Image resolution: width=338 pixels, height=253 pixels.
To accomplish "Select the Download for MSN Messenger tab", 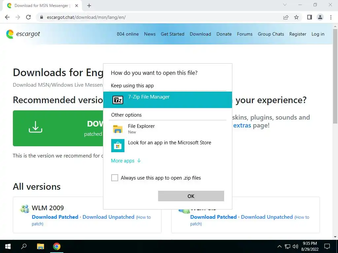I will [x=42, y=6].
